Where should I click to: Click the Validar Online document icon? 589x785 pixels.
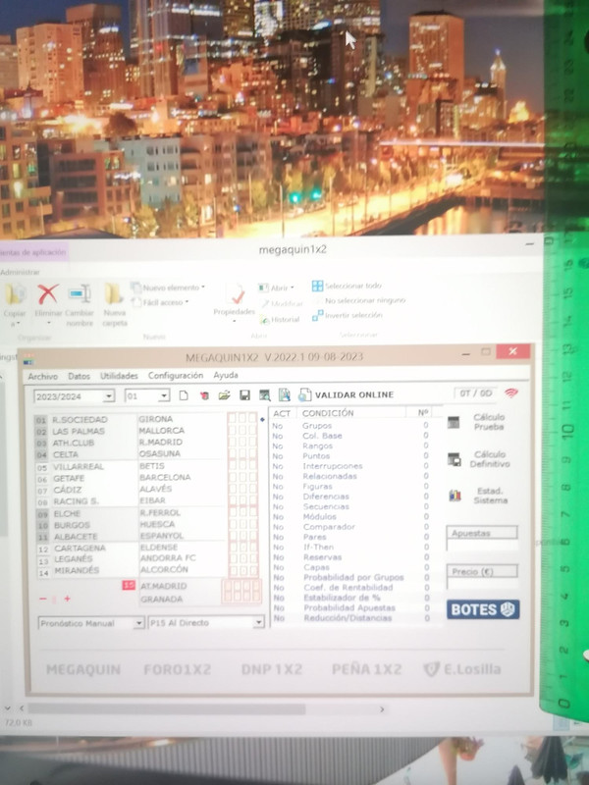point(304,395)
